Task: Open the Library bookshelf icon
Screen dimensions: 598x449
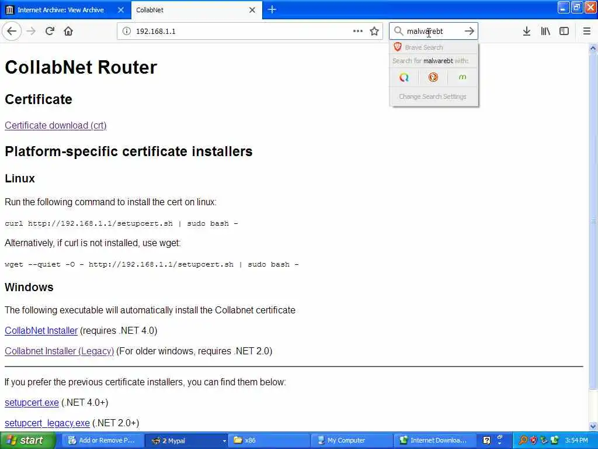Action: click(x=545, y=31)
